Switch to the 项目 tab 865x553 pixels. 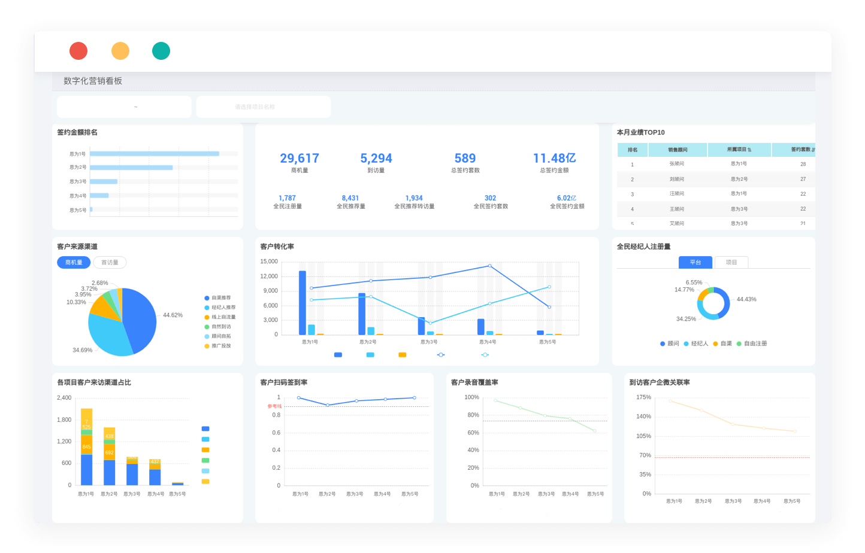pyautogui.click(x=731, y=262)
